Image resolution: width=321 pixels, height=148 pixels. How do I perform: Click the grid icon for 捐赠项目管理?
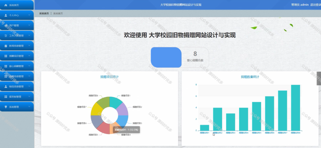pos(6,56)
